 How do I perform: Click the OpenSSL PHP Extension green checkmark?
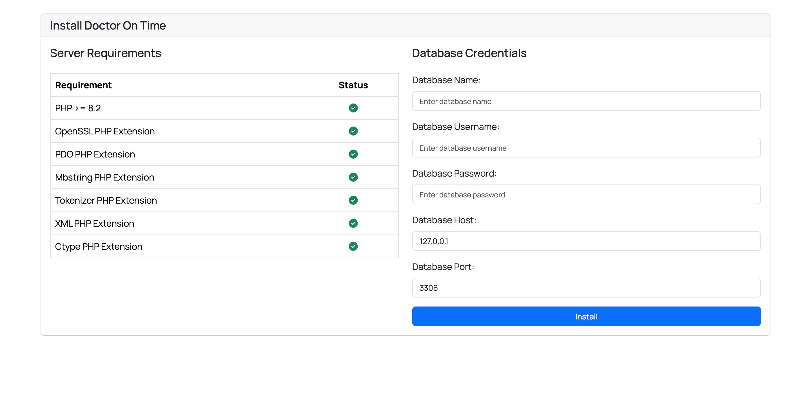point(353,131)
